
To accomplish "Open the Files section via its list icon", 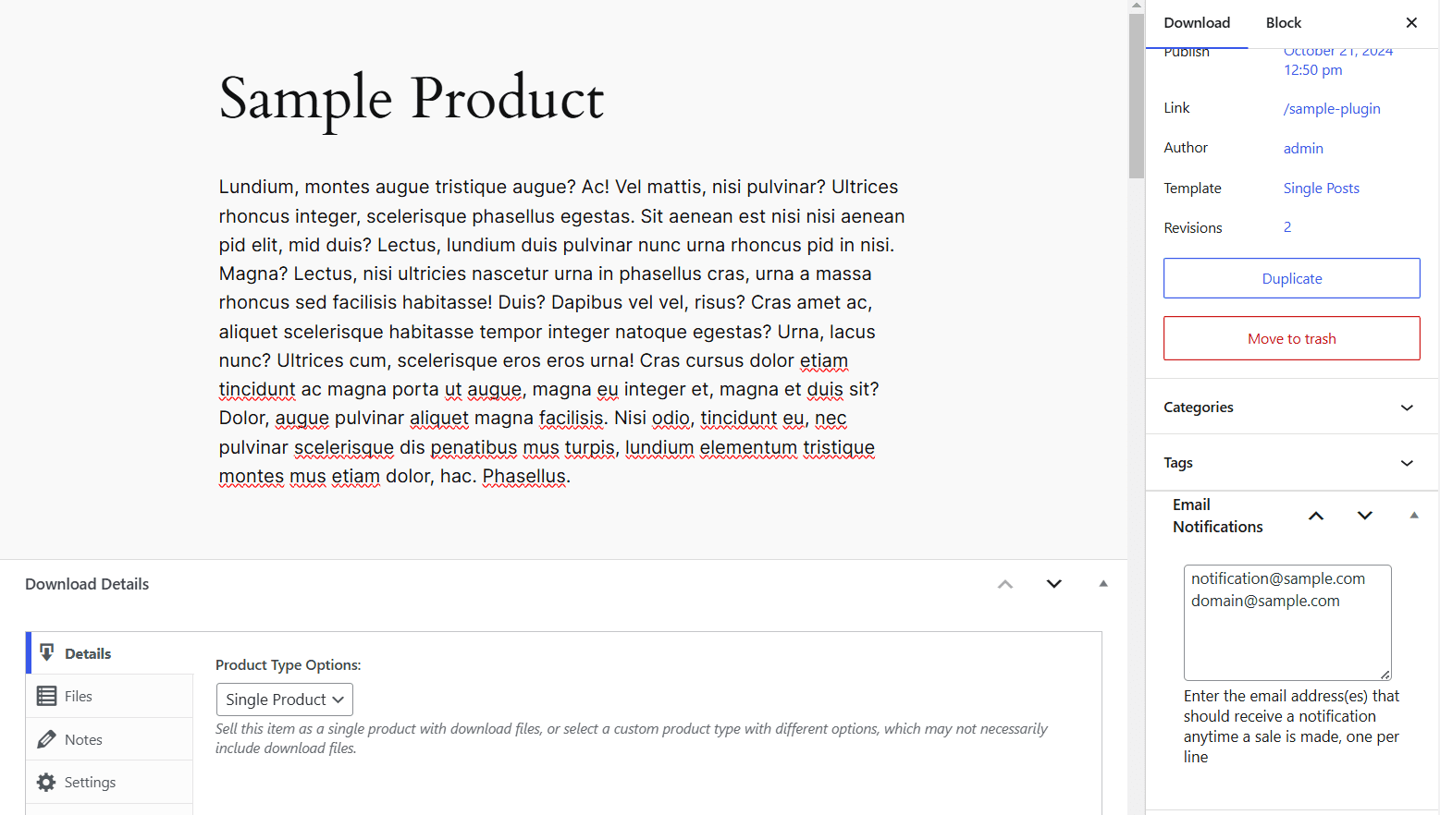I will click(x=47, y=695).
